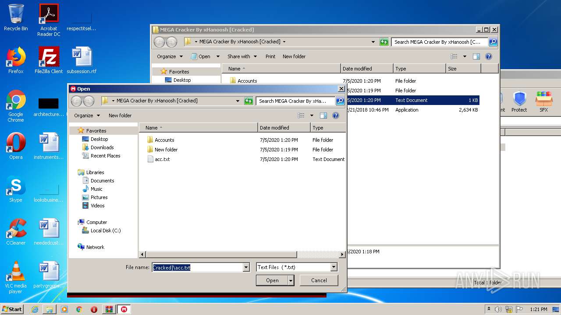This screenshot has width=561, height=315.
Task: Click the SFX icon in background window
Action: coord(544,102)
